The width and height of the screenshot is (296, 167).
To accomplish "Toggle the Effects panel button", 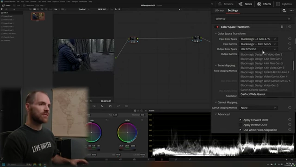I will coord(264,4).
